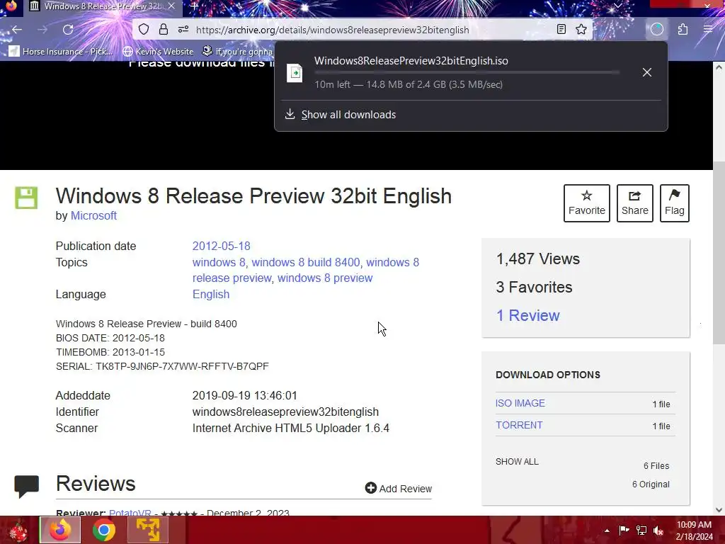This screenshot has width=725, height=544.
Task: Click SHOW ALL download files
Action: tap(517, 462)
